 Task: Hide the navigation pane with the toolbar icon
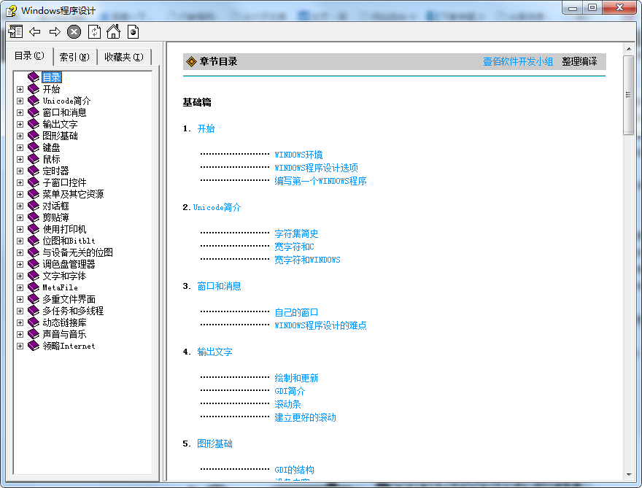15,31
